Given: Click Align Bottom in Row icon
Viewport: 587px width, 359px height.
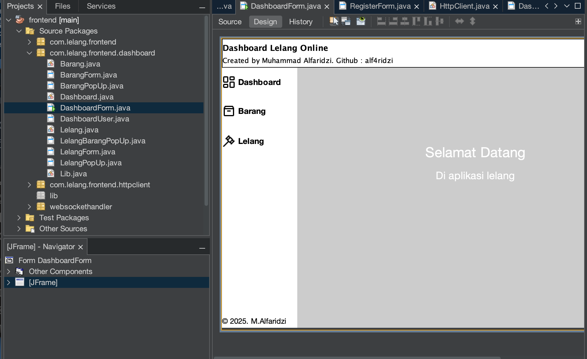Looking at the screenshot, I should pyautogui.click(x=428, y=21).
